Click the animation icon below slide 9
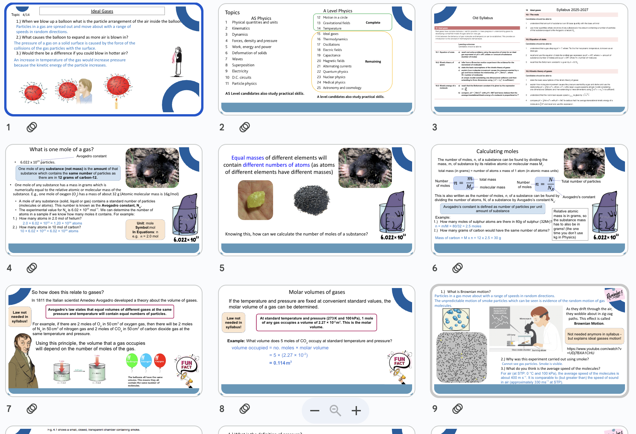Image resolution: width=636 pixels, height=434 pixels. [457, 408]
